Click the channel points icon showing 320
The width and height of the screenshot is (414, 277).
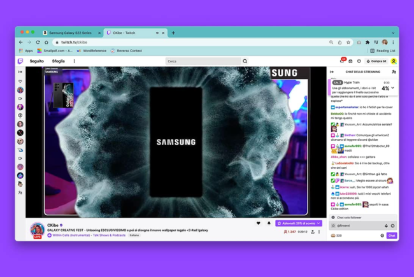[x=336, y=236]
